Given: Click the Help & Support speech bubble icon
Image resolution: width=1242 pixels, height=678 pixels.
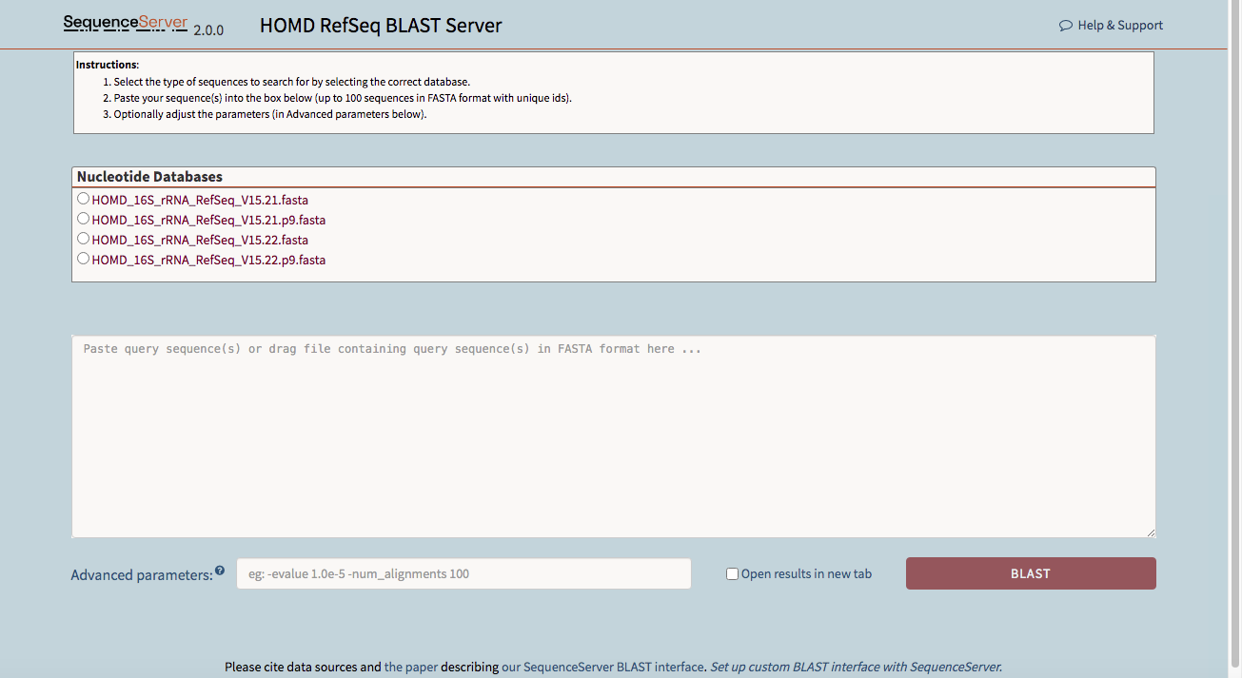Looking at the screenshot, I should 1066,26.
